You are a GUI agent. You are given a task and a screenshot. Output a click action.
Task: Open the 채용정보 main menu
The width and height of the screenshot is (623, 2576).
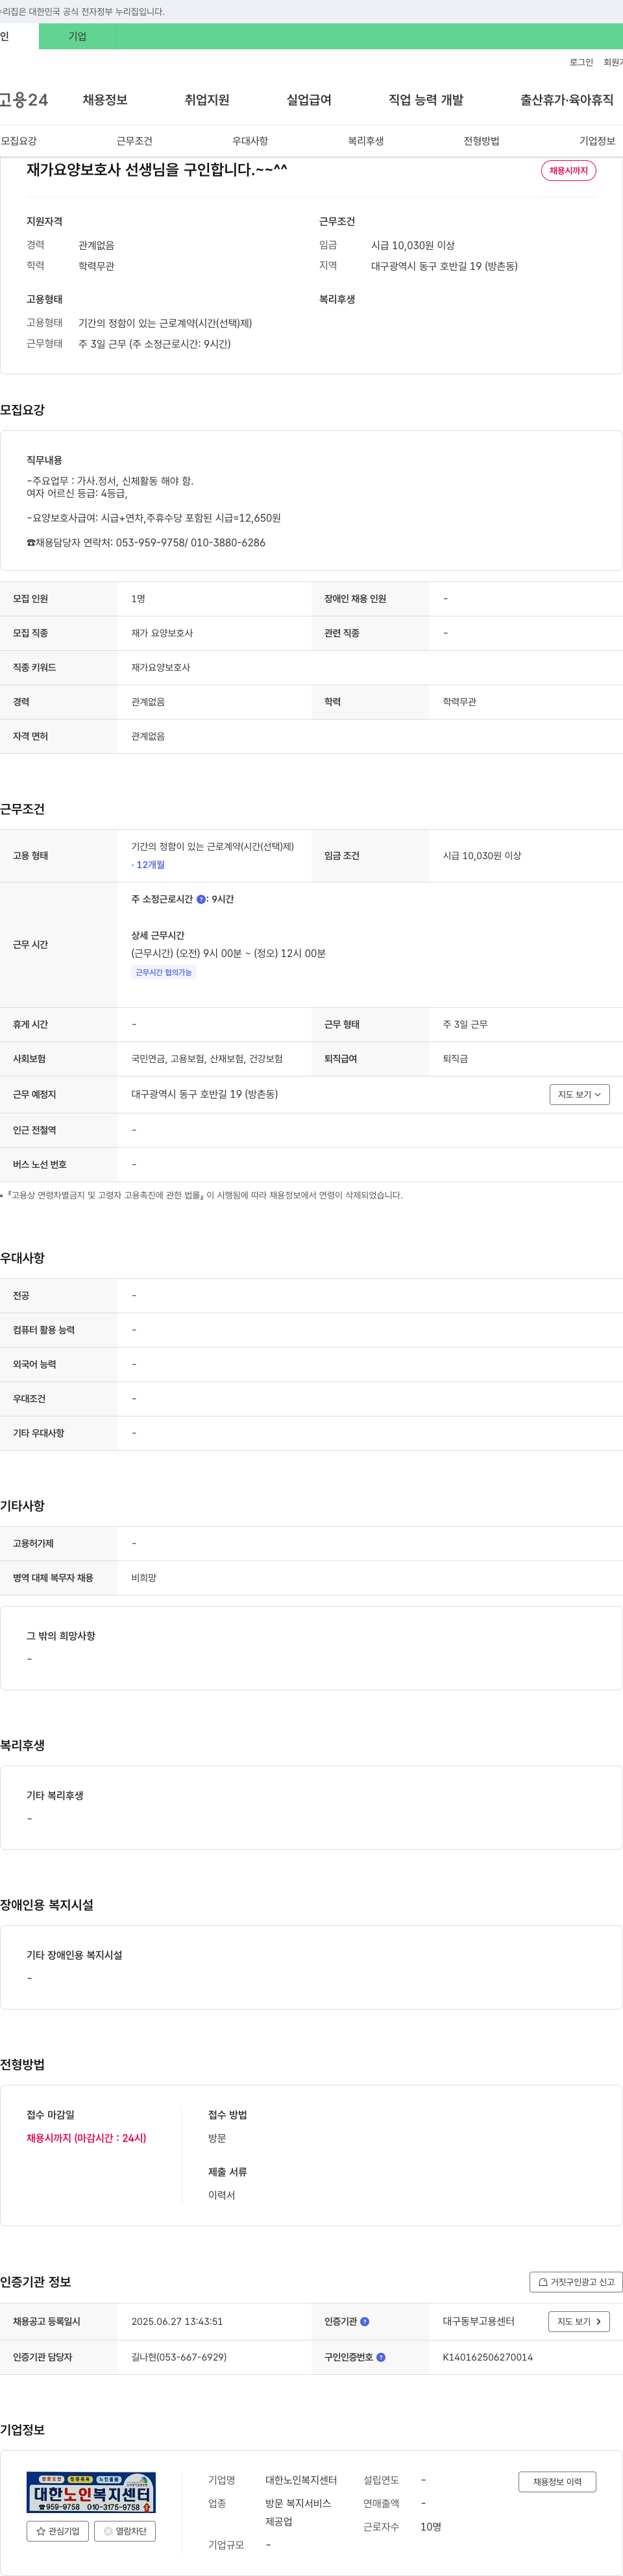pos(105,100)
